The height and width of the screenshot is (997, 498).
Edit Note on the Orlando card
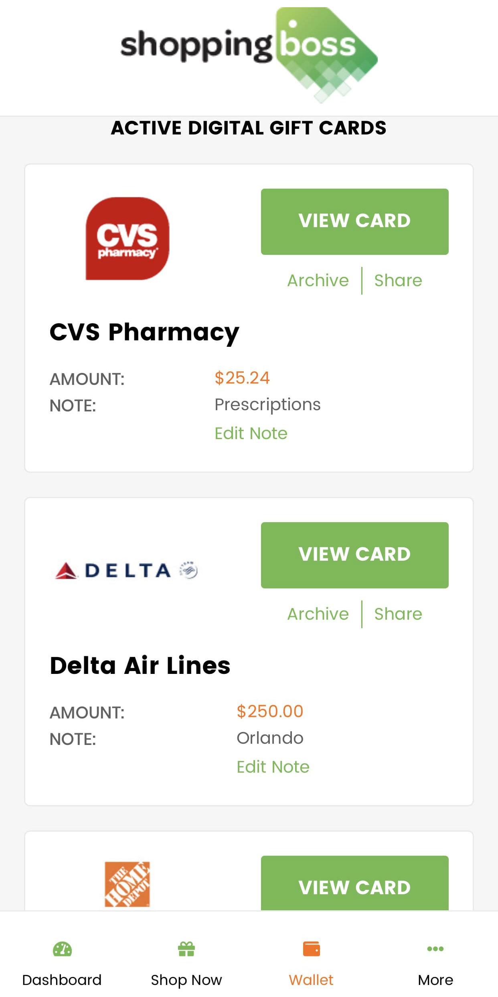273,767
